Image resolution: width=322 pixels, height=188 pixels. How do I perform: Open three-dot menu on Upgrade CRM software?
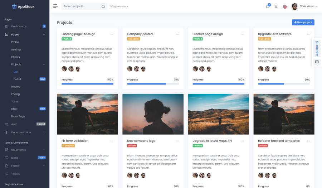(308, 34)
